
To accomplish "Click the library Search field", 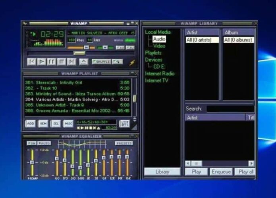I will tap(230, 109).
